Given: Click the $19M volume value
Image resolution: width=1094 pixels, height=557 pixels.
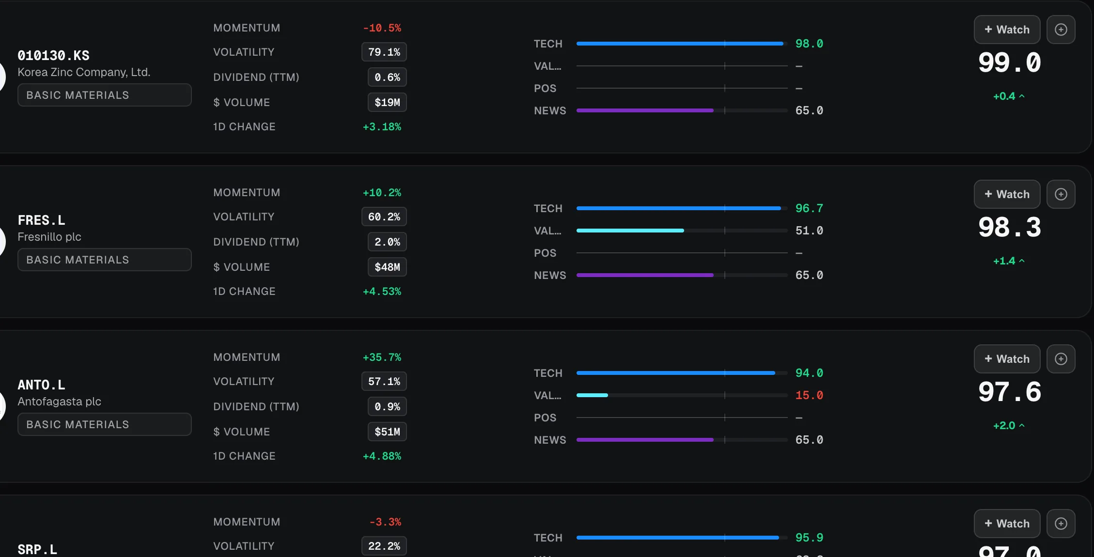Looking at the screenshot, I should click(x=387, y=102).
